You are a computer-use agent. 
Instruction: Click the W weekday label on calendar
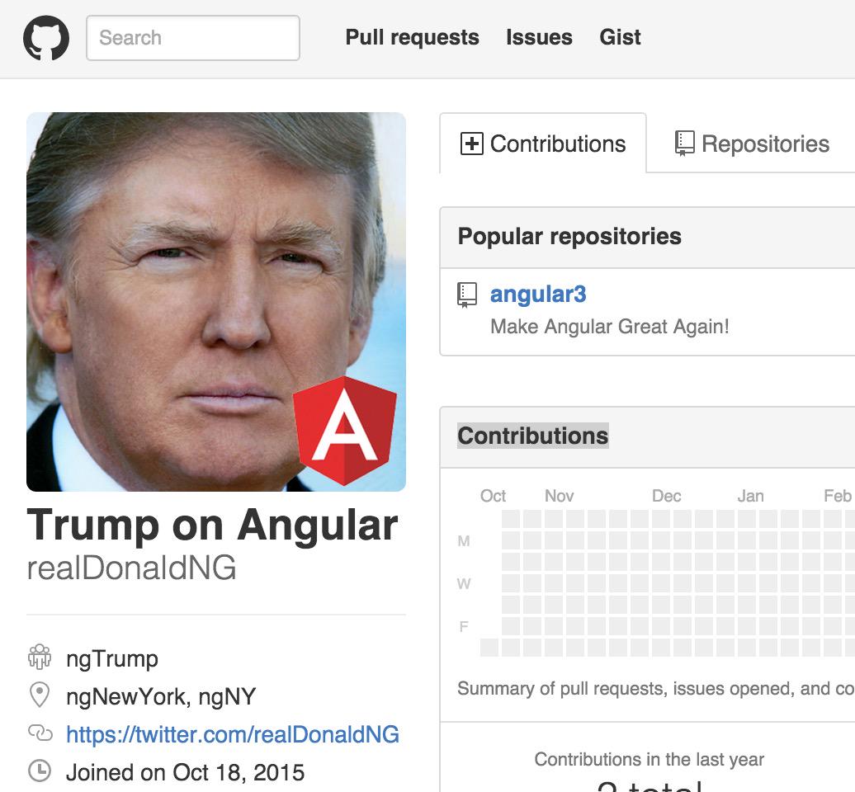coord(464,584)
